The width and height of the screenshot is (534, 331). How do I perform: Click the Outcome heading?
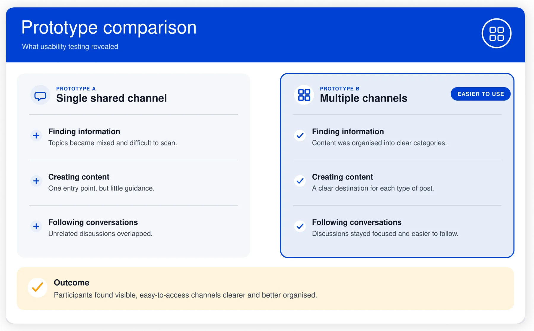(x=71, y=283)
